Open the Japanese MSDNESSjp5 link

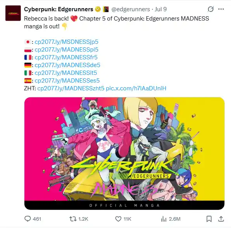pyautogui.click(x=66, y=42)
